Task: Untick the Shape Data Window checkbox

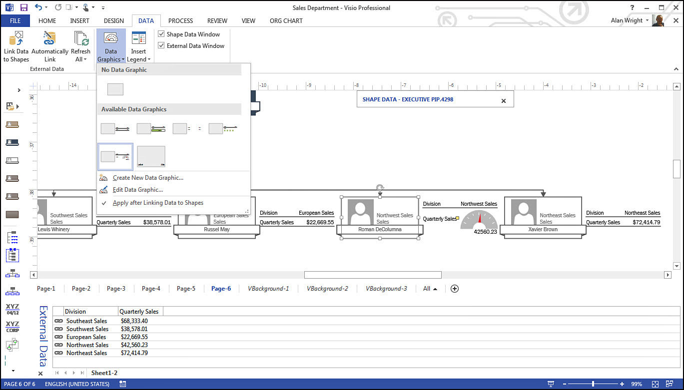Action: (x=161, y=34)
